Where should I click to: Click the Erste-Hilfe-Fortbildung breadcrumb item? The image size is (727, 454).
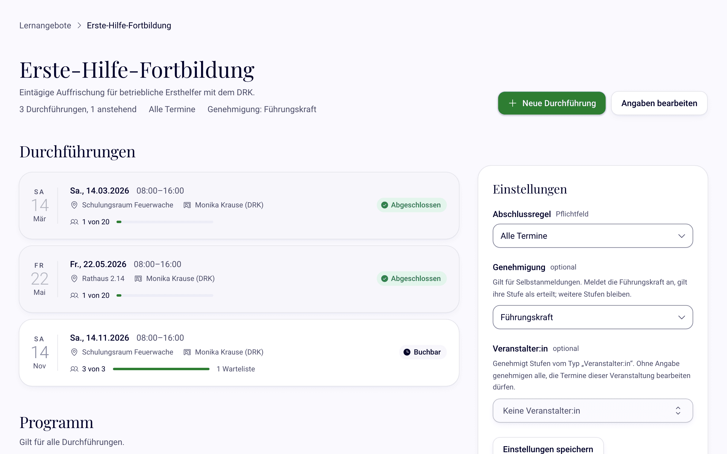click(129, 25)
